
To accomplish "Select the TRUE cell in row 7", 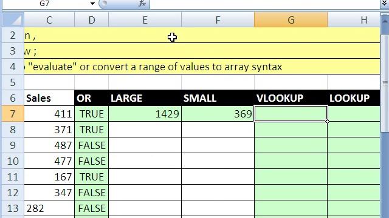I will (x=92, y=114).
